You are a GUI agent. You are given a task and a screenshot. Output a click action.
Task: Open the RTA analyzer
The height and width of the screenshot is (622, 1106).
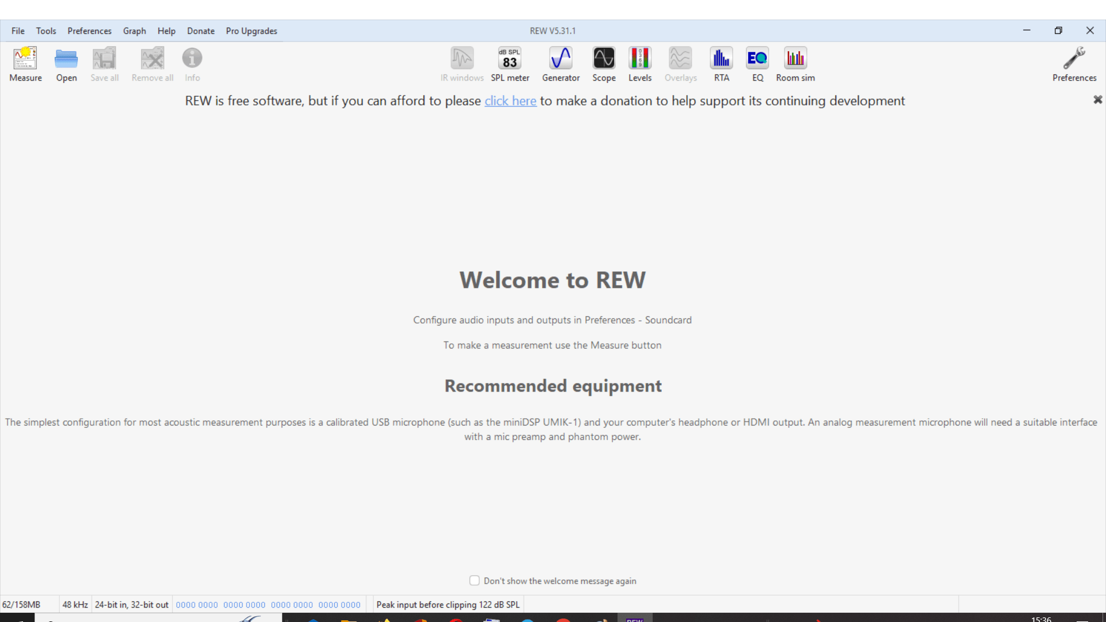click(721, 65)
